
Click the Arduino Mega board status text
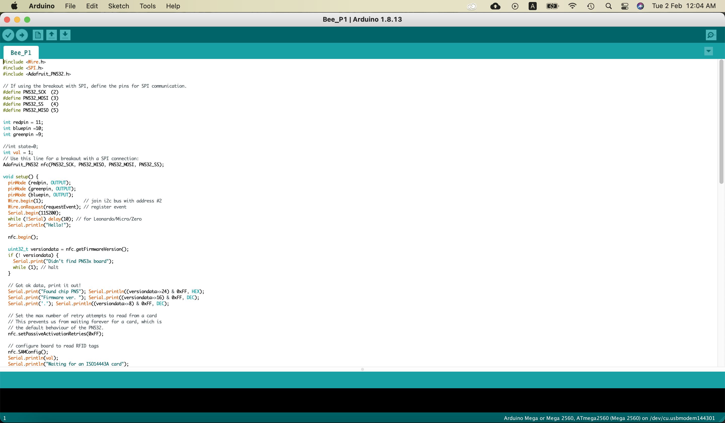click(x=609, y=418)
